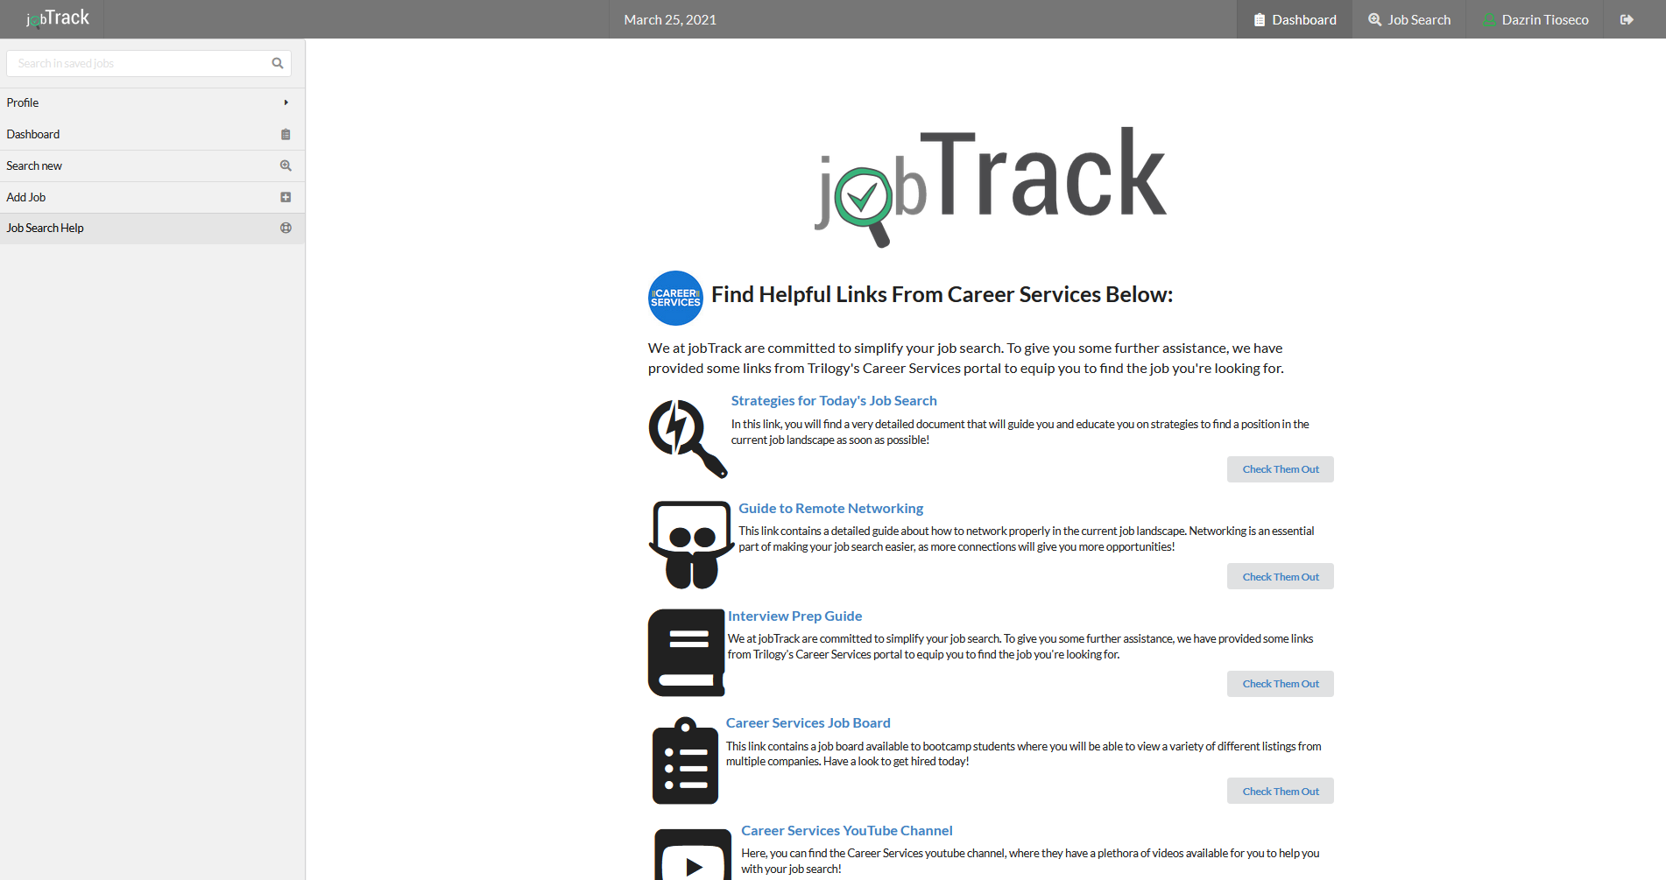This screenshot has height=880, width=1666.
Task: Open the Dazrin Tioseco user menu
Action: pos(1535,19)
